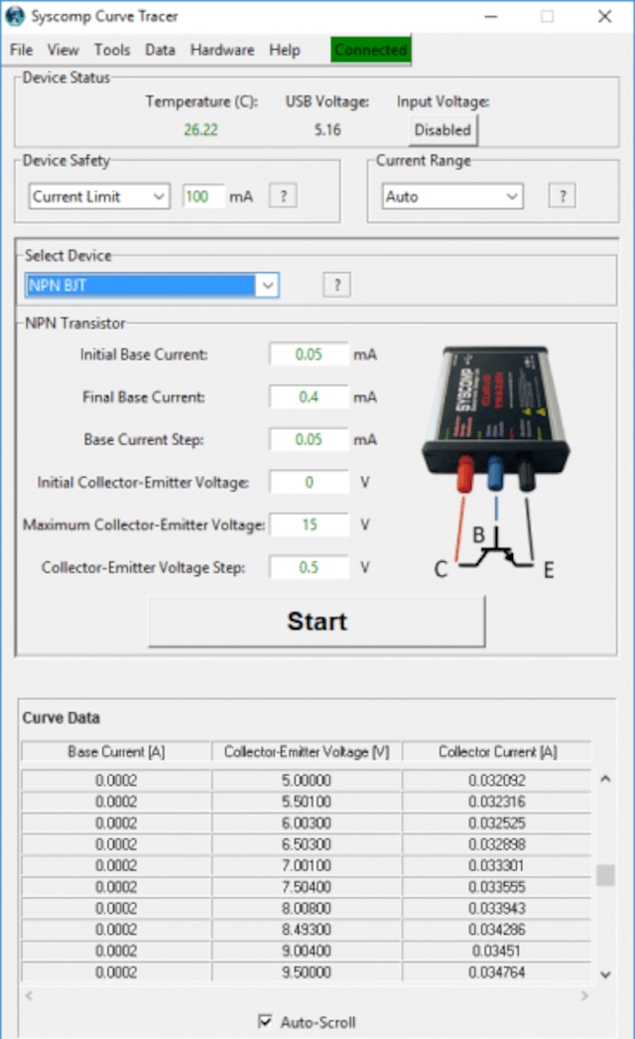
Task: Open the Help menu
Action: point(284,50)
